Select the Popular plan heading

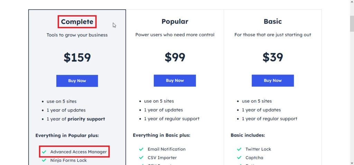(x=175, y=21)
